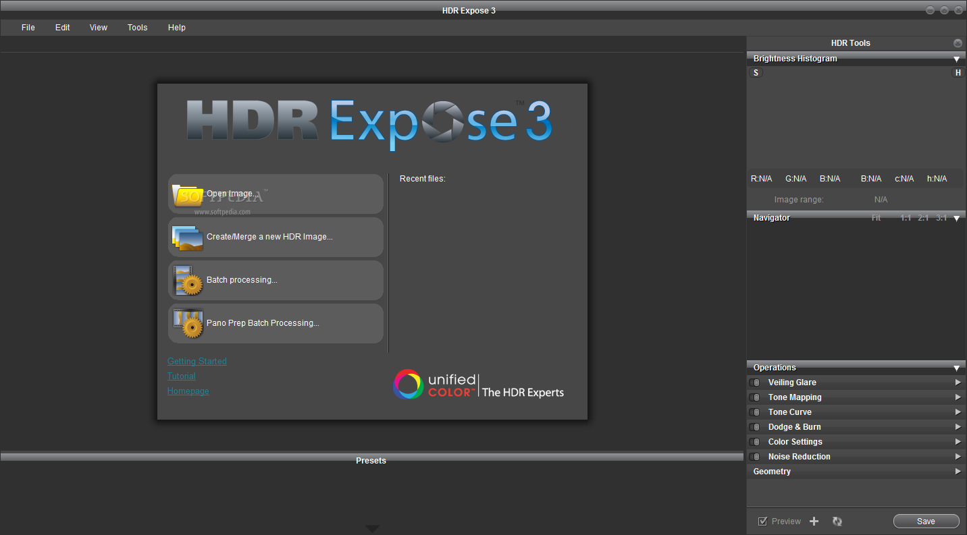Open the Edit menu

(x=63, y=28)
